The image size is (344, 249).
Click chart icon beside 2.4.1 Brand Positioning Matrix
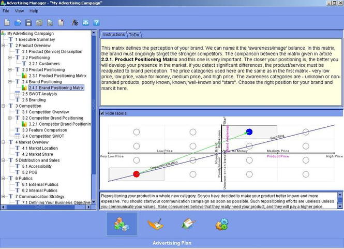pos(24,88)
